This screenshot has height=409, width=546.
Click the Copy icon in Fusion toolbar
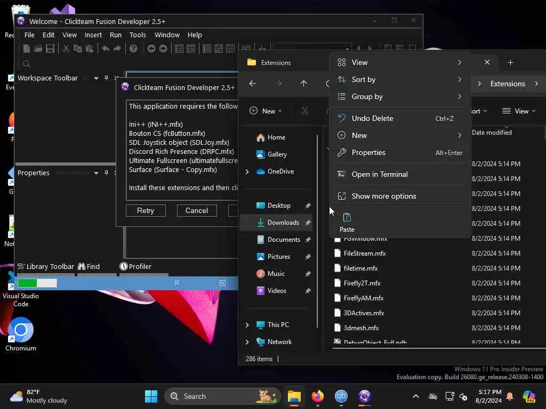[x=78, y=48]
